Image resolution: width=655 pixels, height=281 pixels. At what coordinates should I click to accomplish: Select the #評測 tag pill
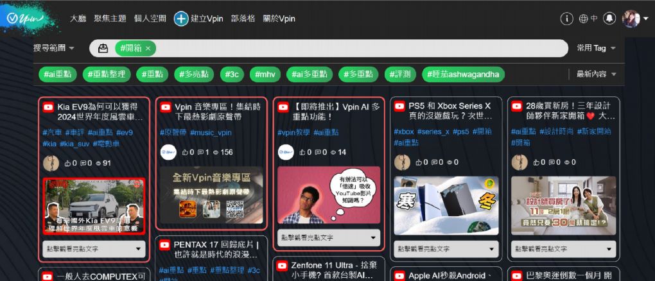click(x=400, y=74)
